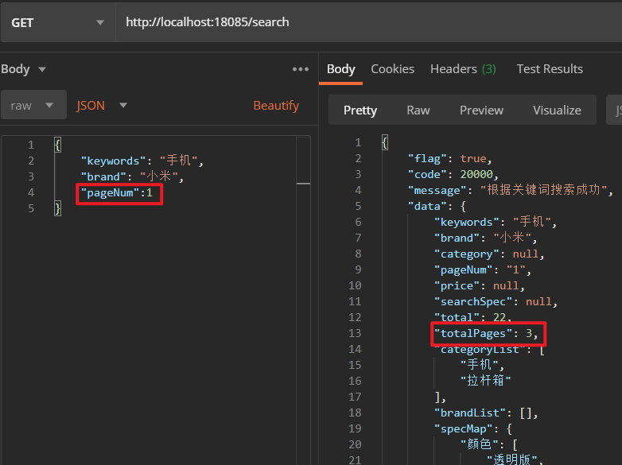Select the Raw view button
Viewport: 622px width, 465px height.
pyautogui.click(x=418, y=110)
